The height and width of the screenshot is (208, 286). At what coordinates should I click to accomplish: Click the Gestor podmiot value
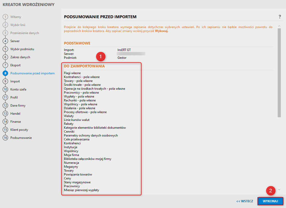[122, 58]
